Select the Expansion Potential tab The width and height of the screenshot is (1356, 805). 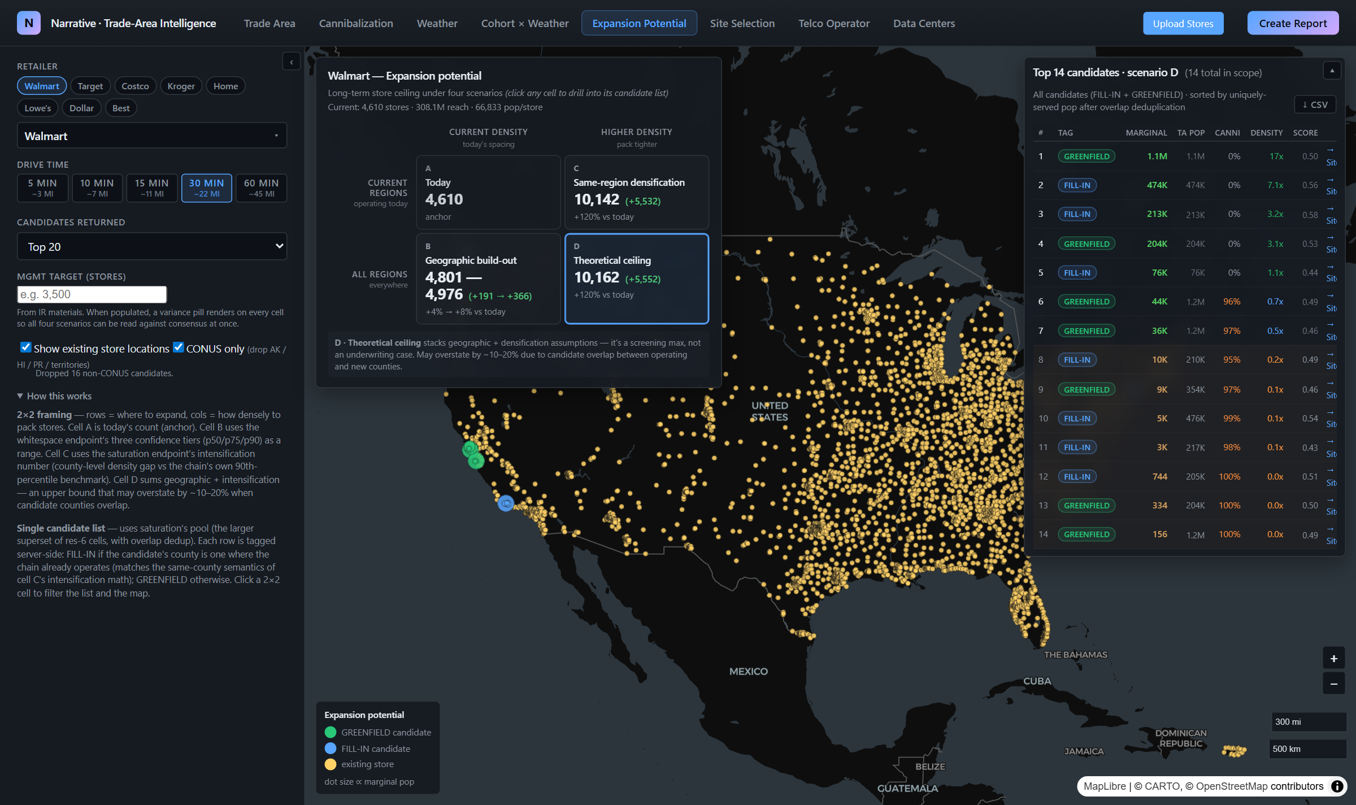[x=640, y=23]
